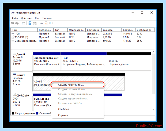Choose Создать простой том... from context menu
166x131 pixels.
[77, 85]
